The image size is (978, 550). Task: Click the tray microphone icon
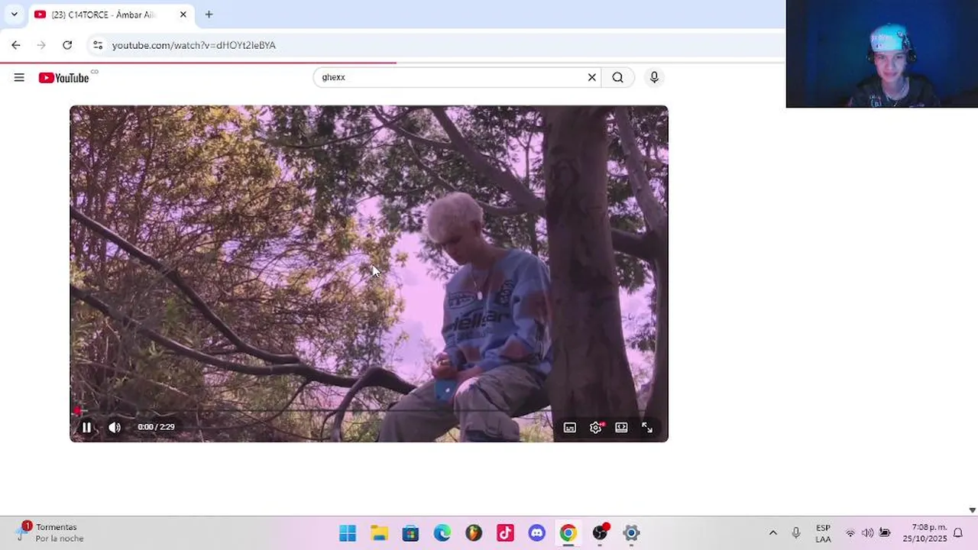pyautogui.click(x=795, y=533)
